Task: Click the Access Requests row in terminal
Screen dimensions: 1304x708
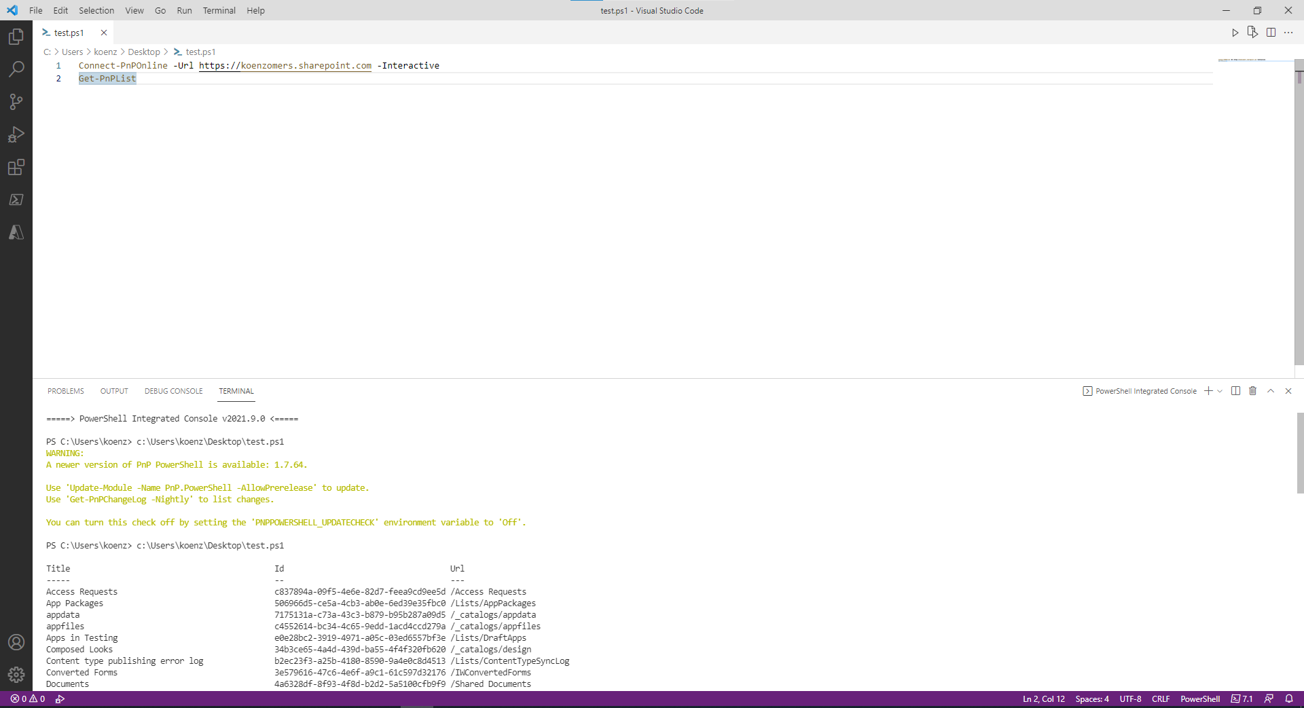Action: click(x=286, y=592)
